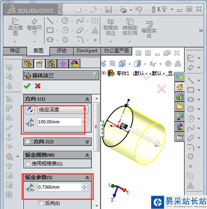
Task: Expand the ribbon overflow chevron
Action: (201, 30)
